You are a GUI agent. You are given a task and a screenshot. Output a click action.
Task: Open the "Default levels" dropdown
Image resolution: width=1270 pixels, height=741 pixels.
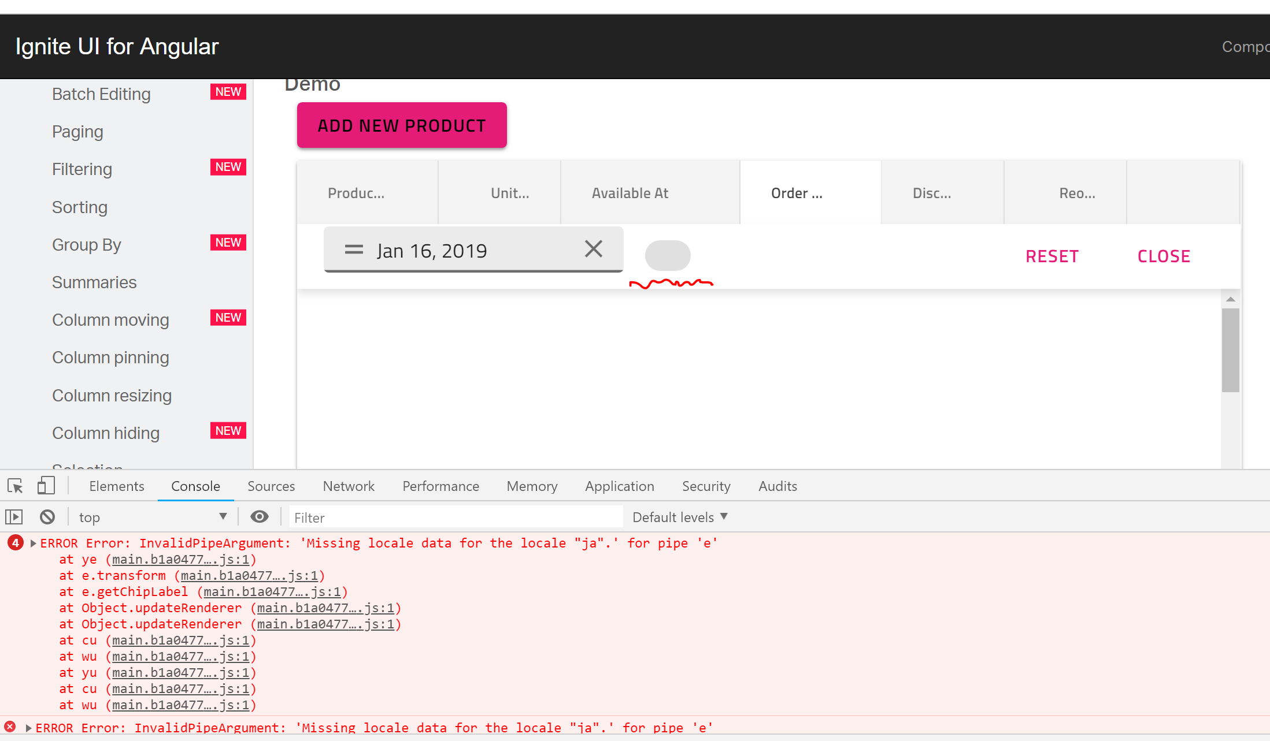pos(679,516)
